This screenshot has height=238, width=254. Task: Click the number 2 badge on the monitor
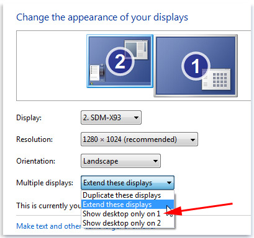(120, 61)
